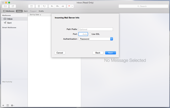Enable the Use SSL checkbox

pyautogui.click(x=90, y=34)
